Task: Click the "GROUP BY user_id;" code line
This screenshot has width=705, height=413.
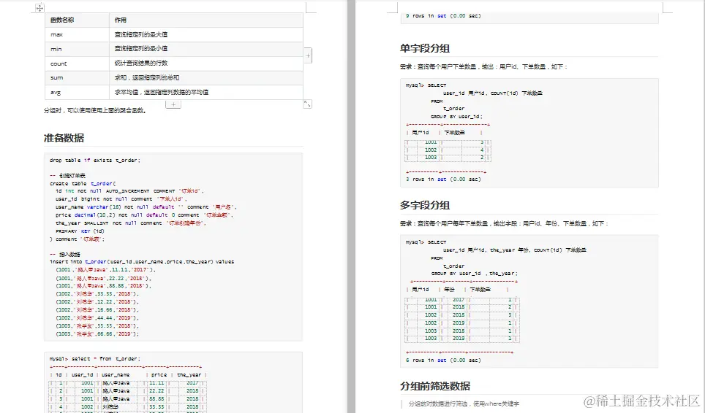Action: pos(457,117)
